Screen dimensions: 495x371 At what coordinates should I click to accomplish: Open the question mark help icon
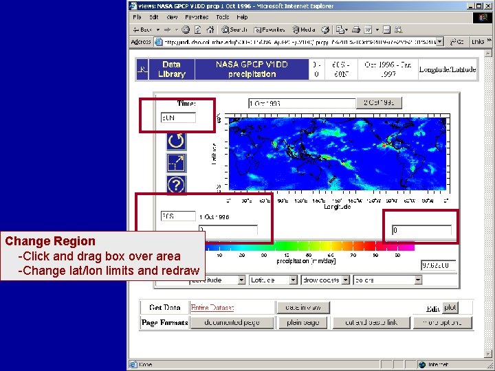pos(176,185)
